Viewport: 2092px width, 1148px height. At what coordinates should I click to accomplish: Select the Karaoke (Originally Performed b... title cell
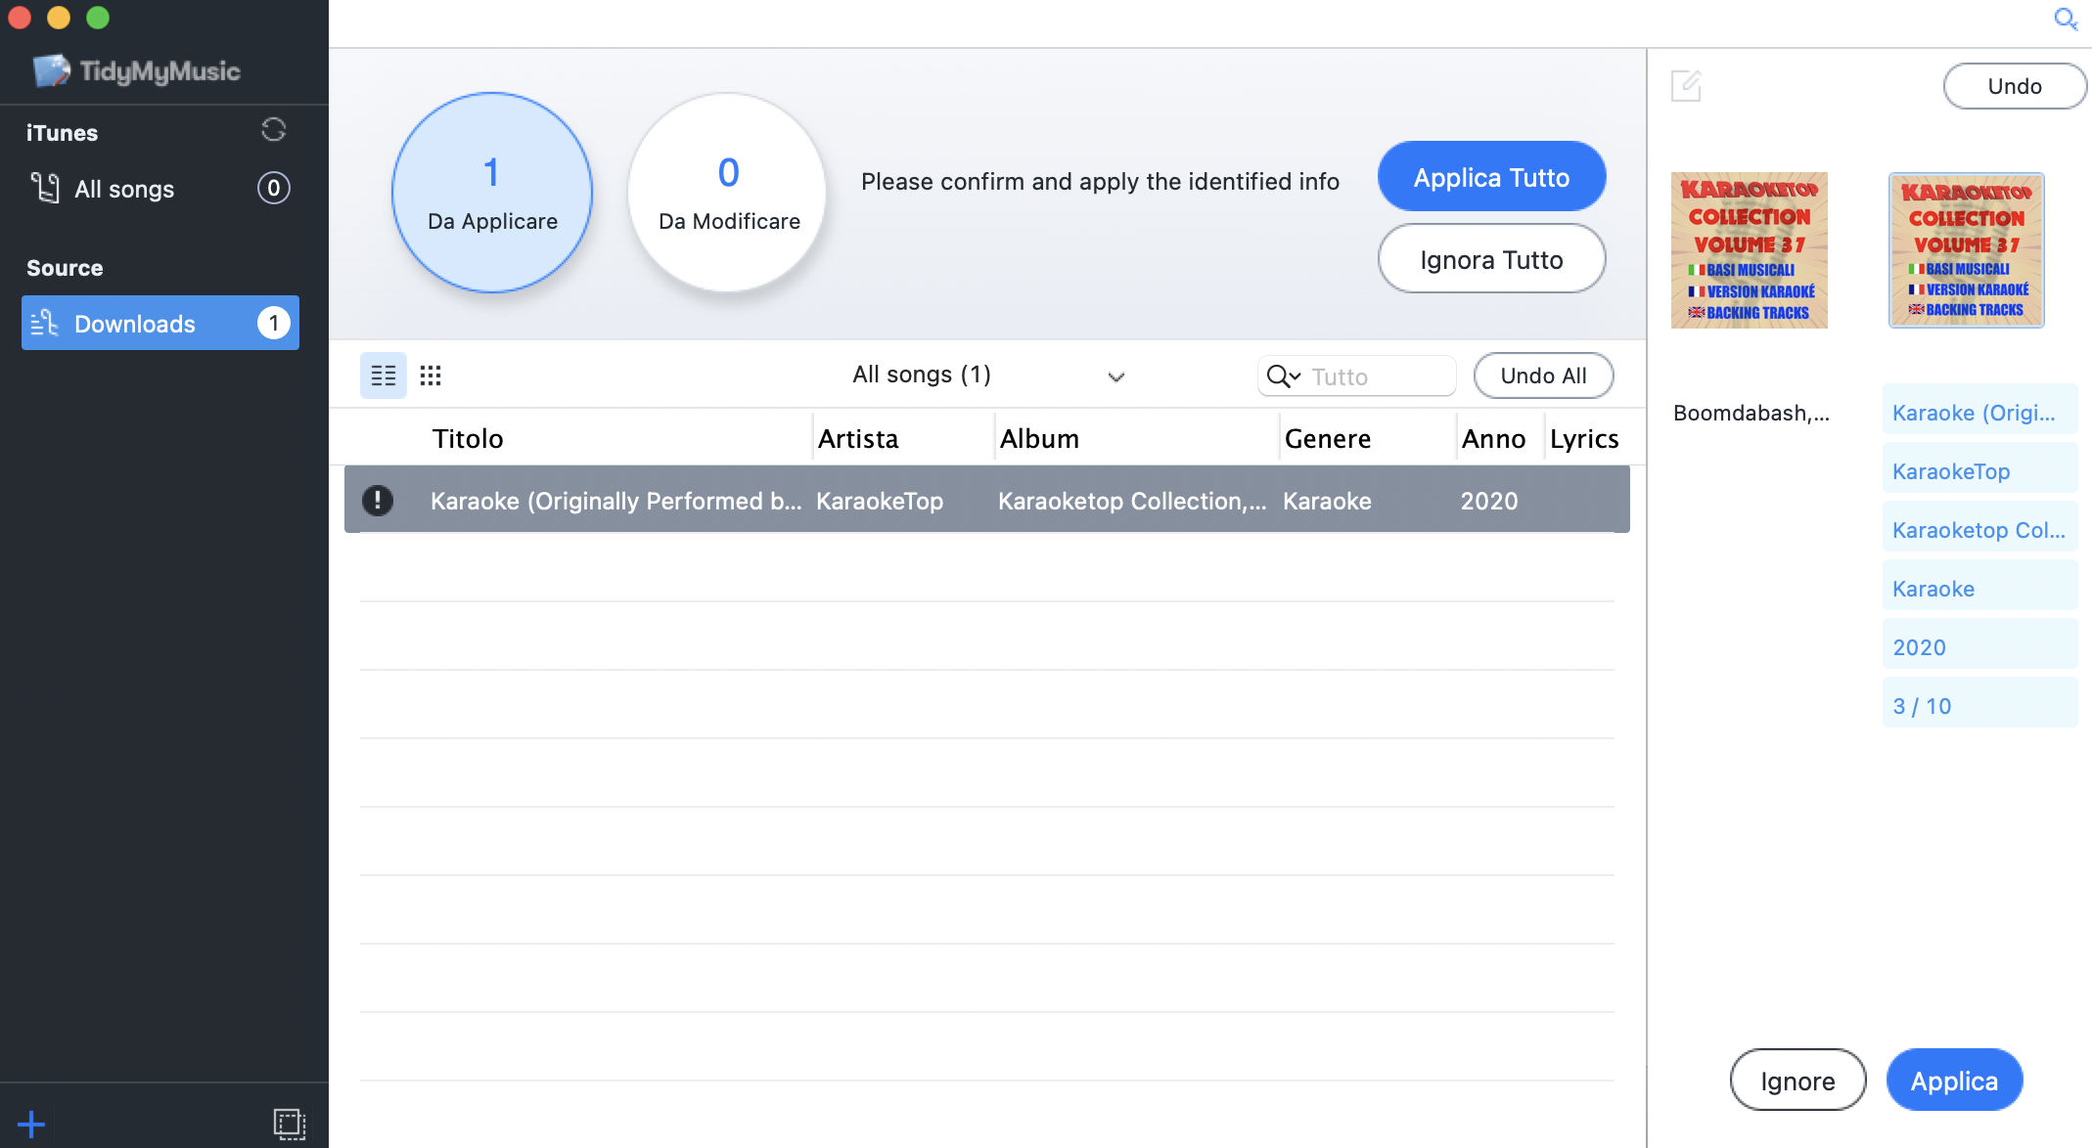coord(615,501)
